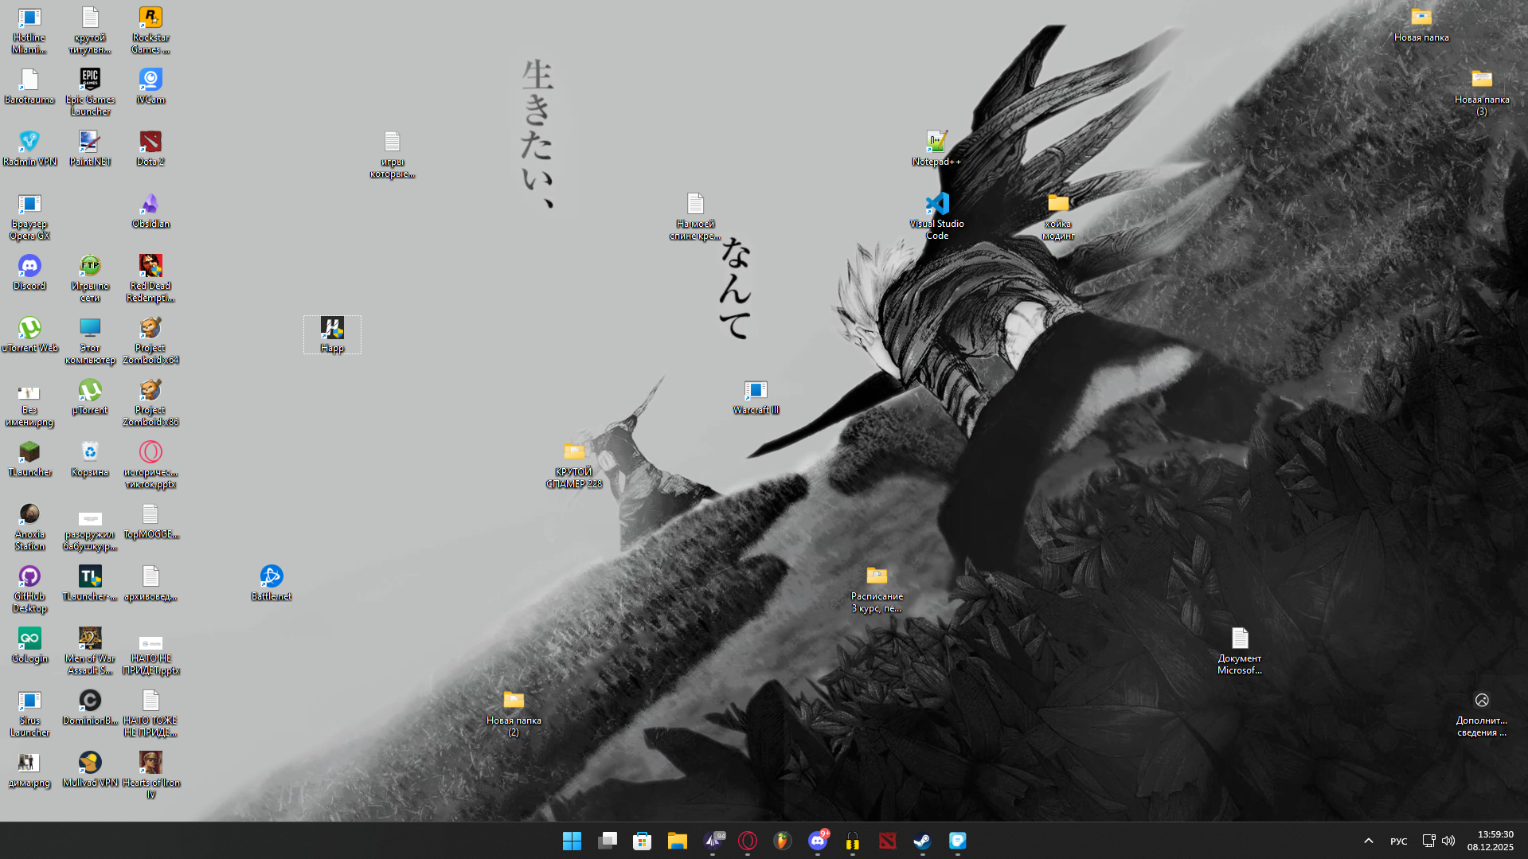Select the Новая папка (2) folder
This screenshot has height=859, width=1528.
pyautogui.click(x=514, y=714)
